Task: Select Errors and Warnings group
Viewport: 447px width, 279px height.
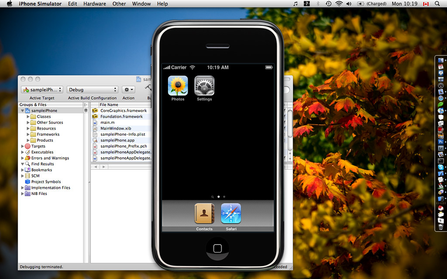Action: [50, 158]
